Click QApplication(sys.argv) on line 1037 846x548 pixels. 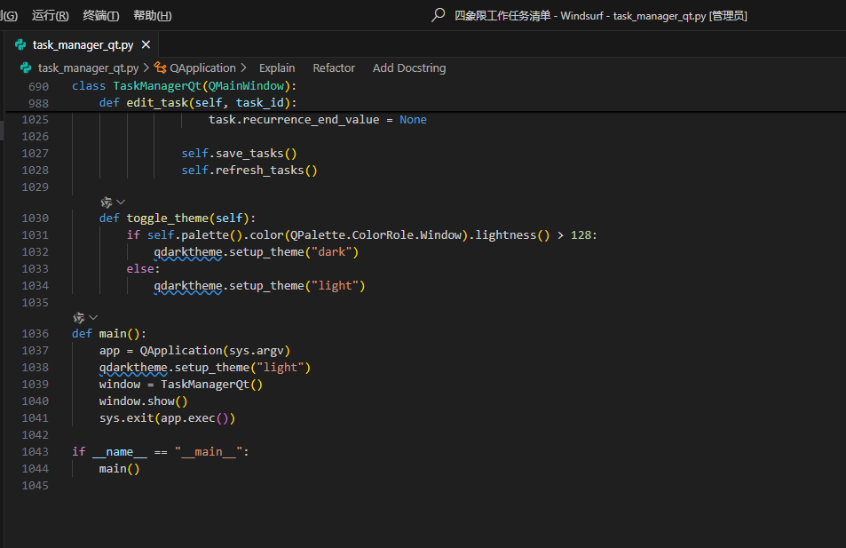pyautogui.click(x=215, y=351)
